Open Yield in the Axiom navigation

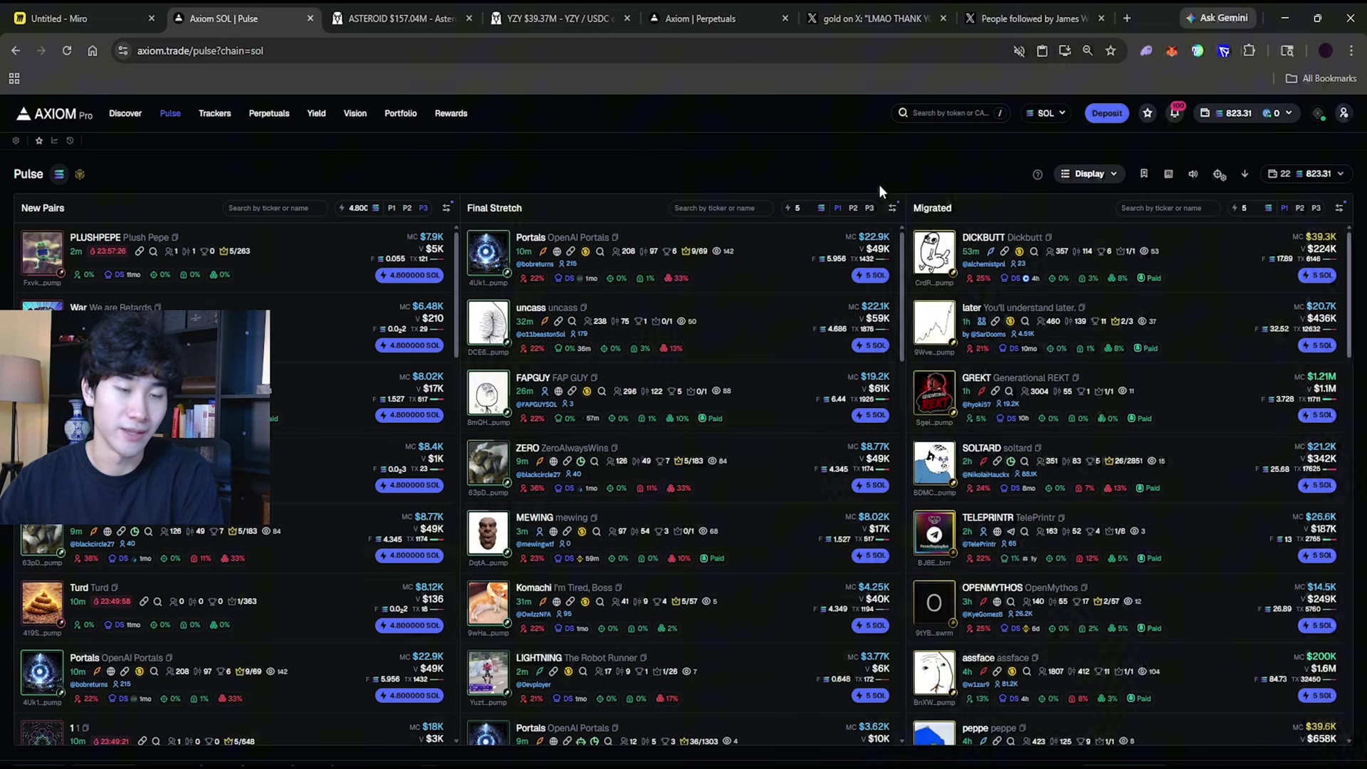tap(316, 113)
